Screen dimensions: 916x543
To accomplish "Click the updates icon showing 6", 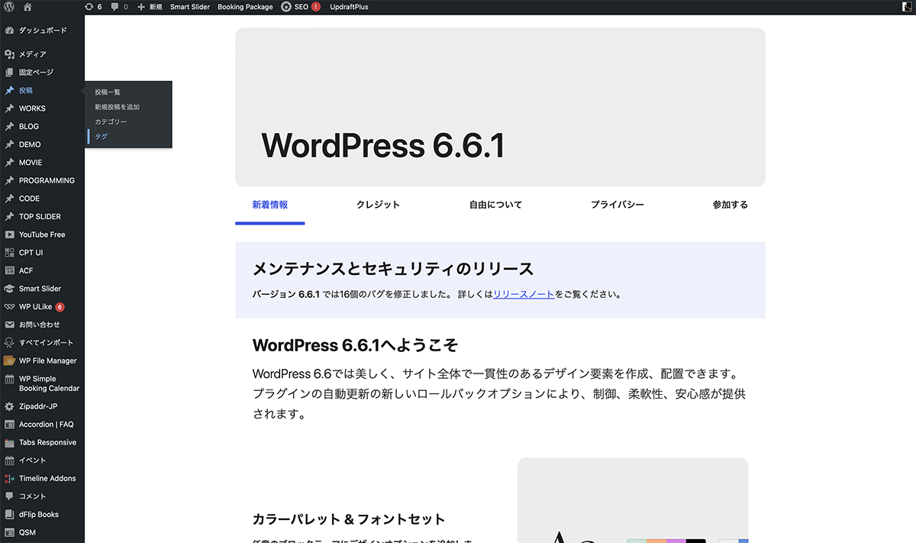I will click(89, 7).
